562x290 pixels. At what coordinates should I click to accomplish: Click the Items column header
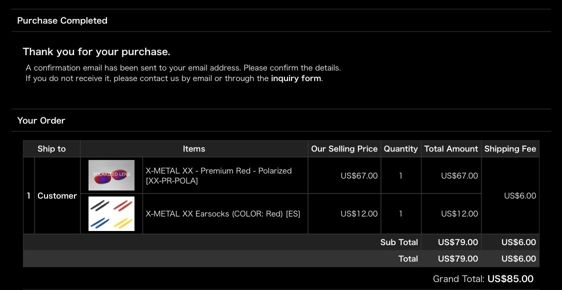click(194, 148)
